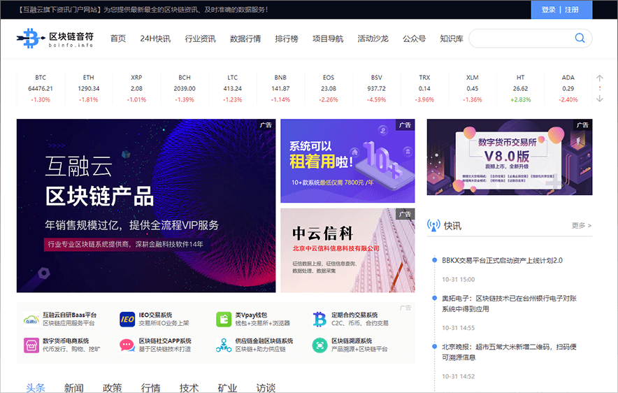The height and width of the screenshot is (393, 618).
Task: Click inside the search input field
Action: pyautogui.click(x=521, y=38)
